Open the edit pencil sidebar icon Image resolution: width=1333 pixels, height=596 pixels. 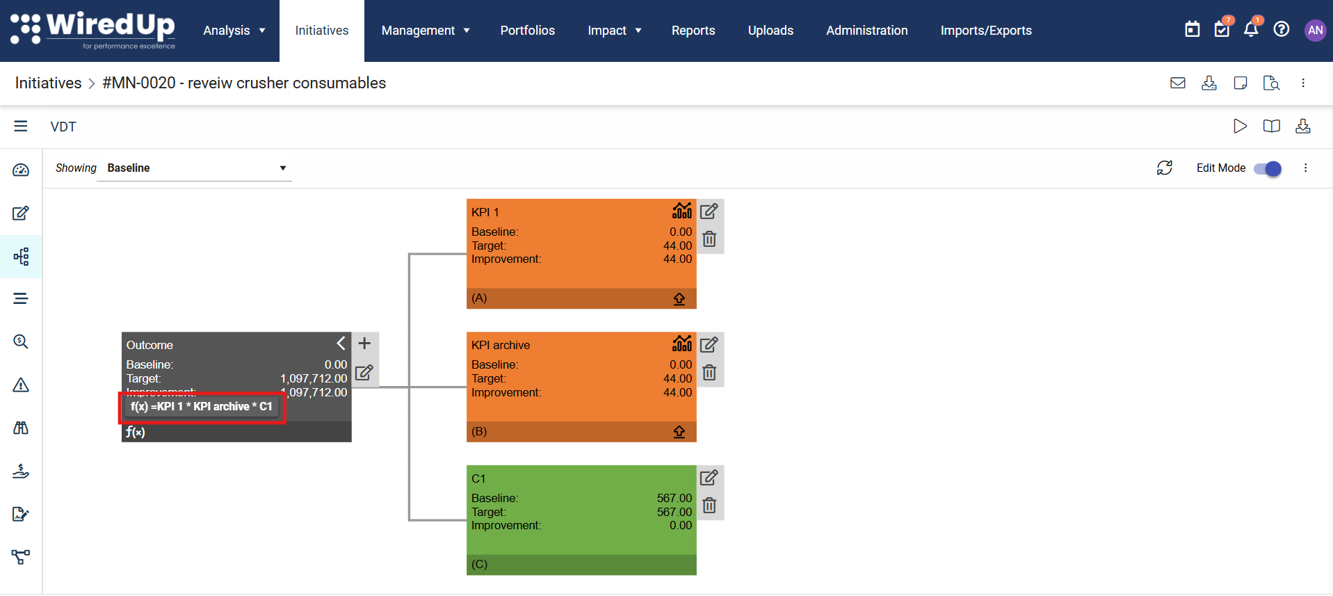[21, 213]
